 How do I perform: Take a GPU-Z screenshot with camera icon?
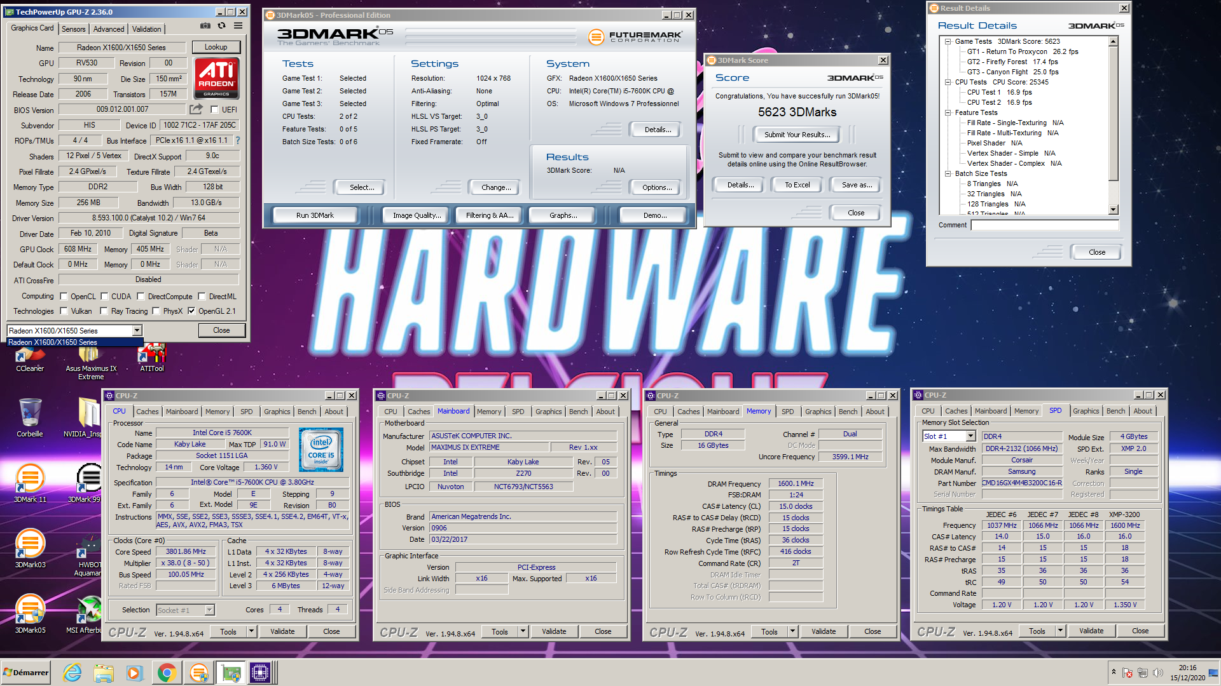tap(205, 26)
